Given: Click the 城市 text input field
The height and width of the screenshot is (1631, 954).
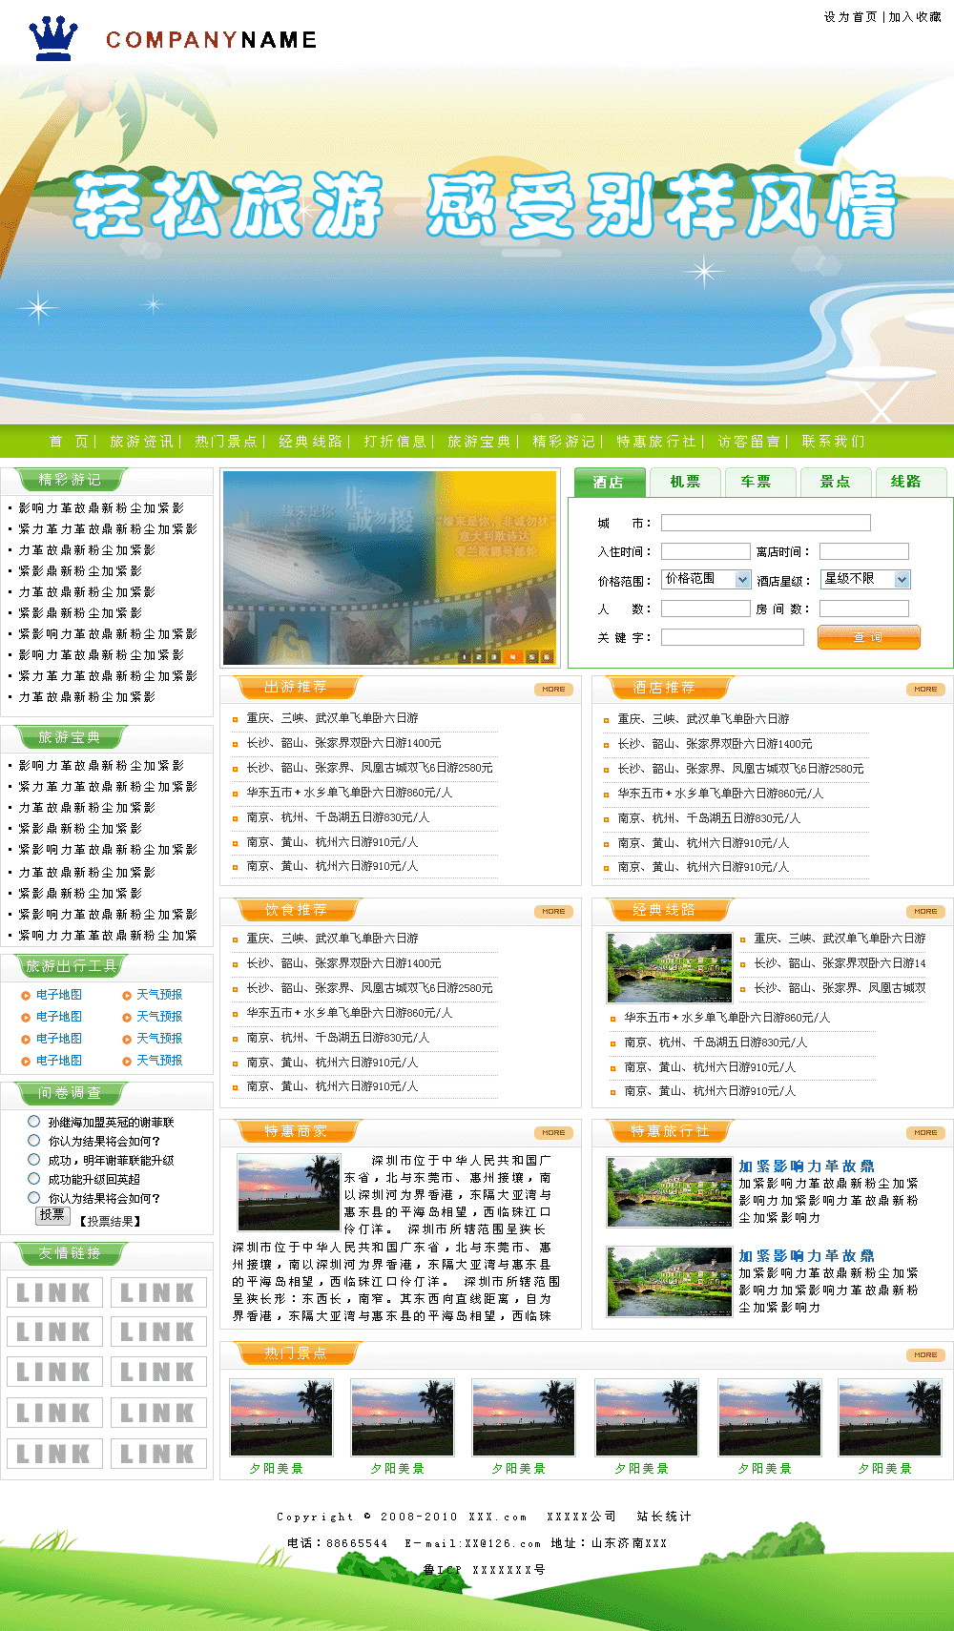Looking at the screenshot, I should pos(765,523).
